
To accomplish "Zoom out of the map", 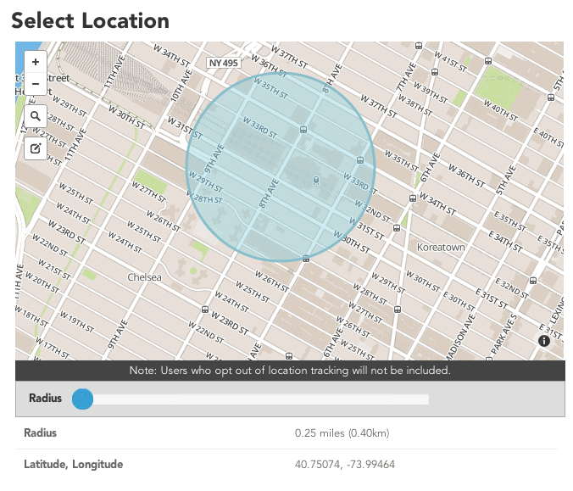I will pyautogui.click(x=36, y=83).
